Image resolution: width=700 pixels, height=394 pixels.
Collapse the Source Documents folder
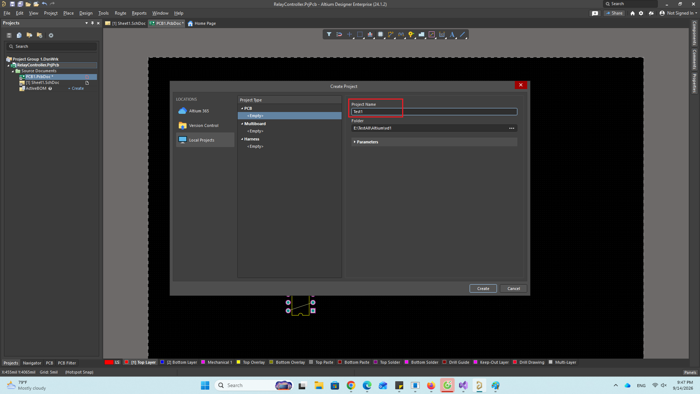point(13,71)
